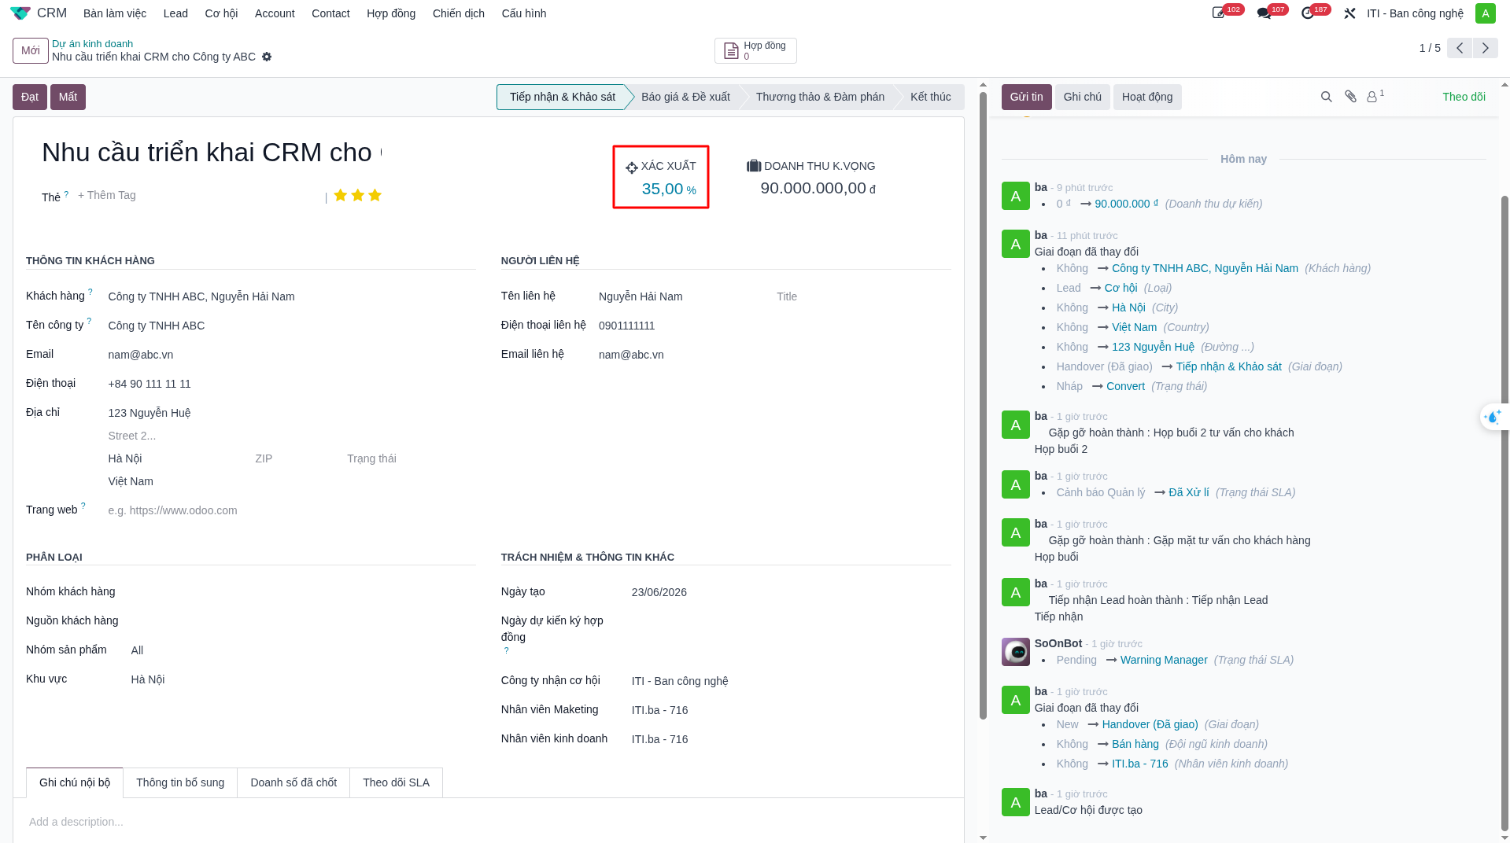The image size is (1510, 843).
Task: Open the record actions gear icon
Action: point(267,57)
